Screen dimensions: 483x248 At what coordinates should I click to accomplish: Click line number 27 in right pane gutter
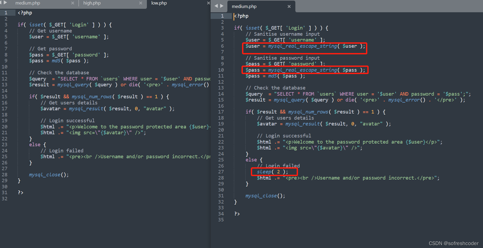[x=221, y=172]
